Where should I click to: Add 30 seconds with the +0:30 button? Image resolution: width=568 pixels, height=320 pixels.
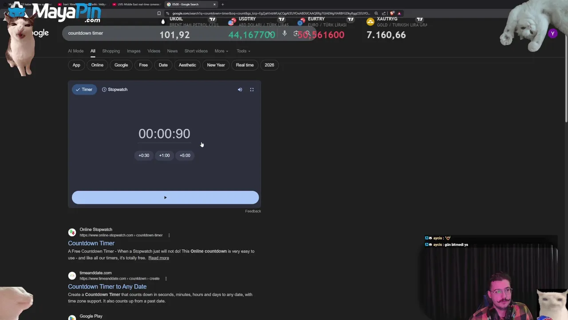pyautogui.click(x=144, y=156)
